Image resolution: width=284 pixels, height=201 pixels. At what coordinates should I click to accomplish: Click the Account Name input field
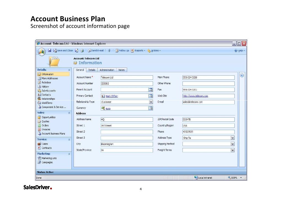(x=127, y=78)
